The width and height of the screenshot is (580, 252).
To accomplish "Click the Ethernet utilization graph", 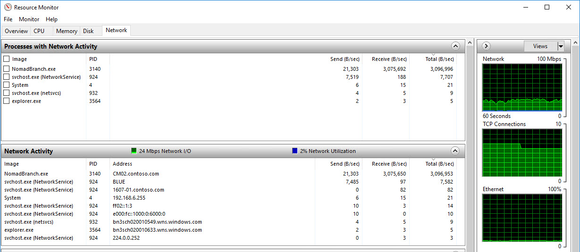I will (x=522, y=218).
